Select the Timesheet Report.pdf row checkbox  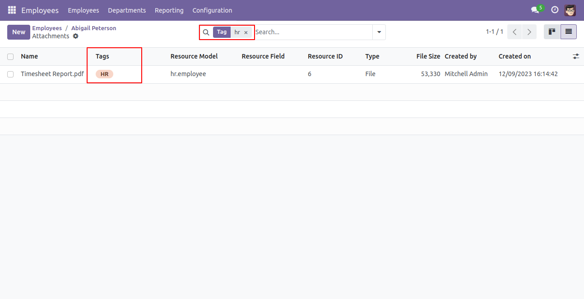pos(10,74)
